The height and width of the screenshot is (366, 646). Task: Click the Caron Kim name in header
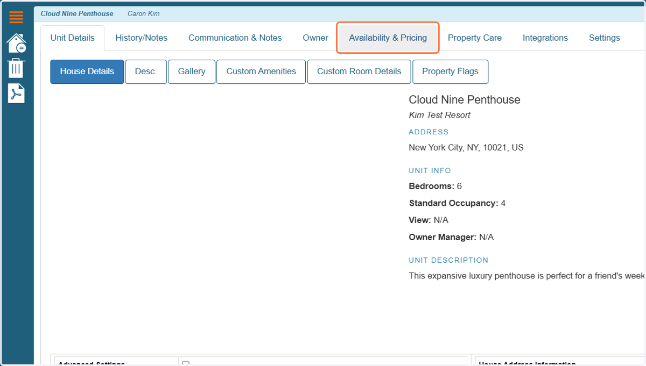pyautogui.click(x=144, y=13)
